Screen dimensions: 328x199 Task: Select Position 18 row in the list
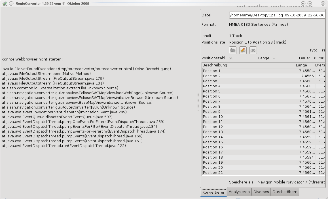(x=247, y=157)
